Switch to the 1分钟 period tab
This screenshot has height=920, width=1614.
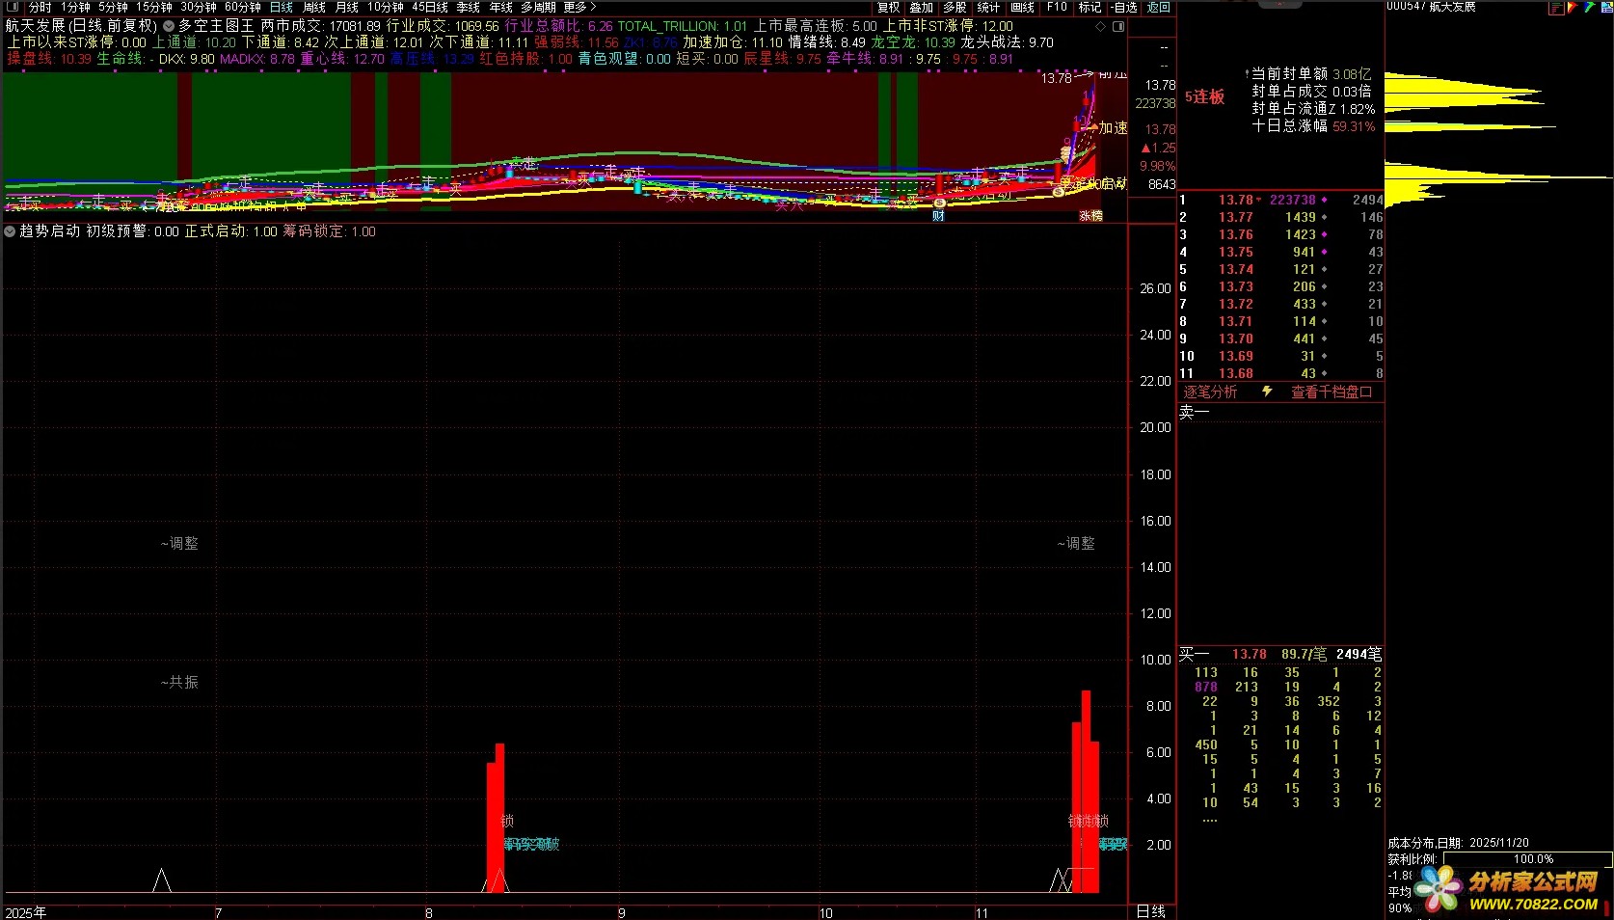pyautogui.click(x=75, y=7)
